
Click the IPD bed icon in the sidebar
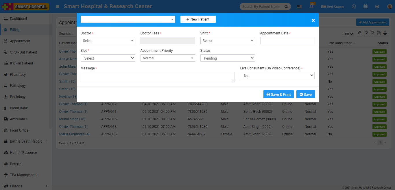6,63
